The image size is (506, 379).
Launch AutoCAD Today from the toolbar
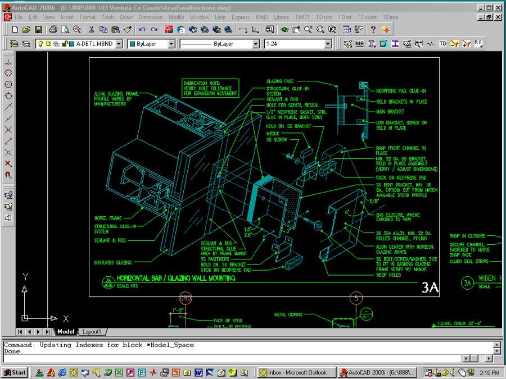pos(169,30)
